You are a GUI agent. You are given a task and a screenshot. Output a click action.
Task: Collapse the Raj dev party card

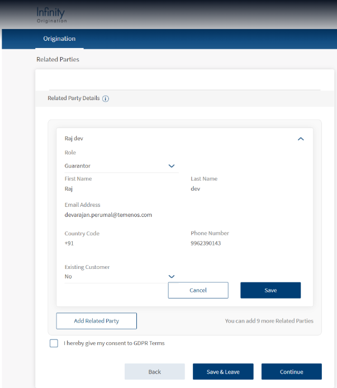coord(301,139)
